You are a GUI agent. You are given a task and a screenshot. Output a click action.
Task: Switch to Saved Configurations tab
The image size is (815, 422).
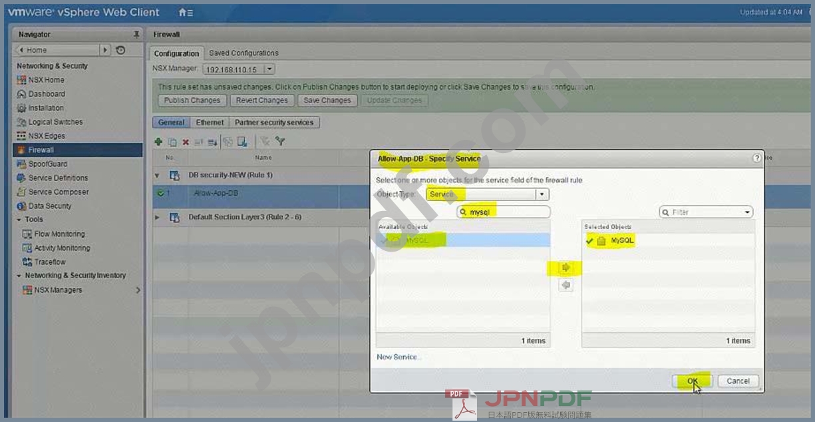point(244,53)
